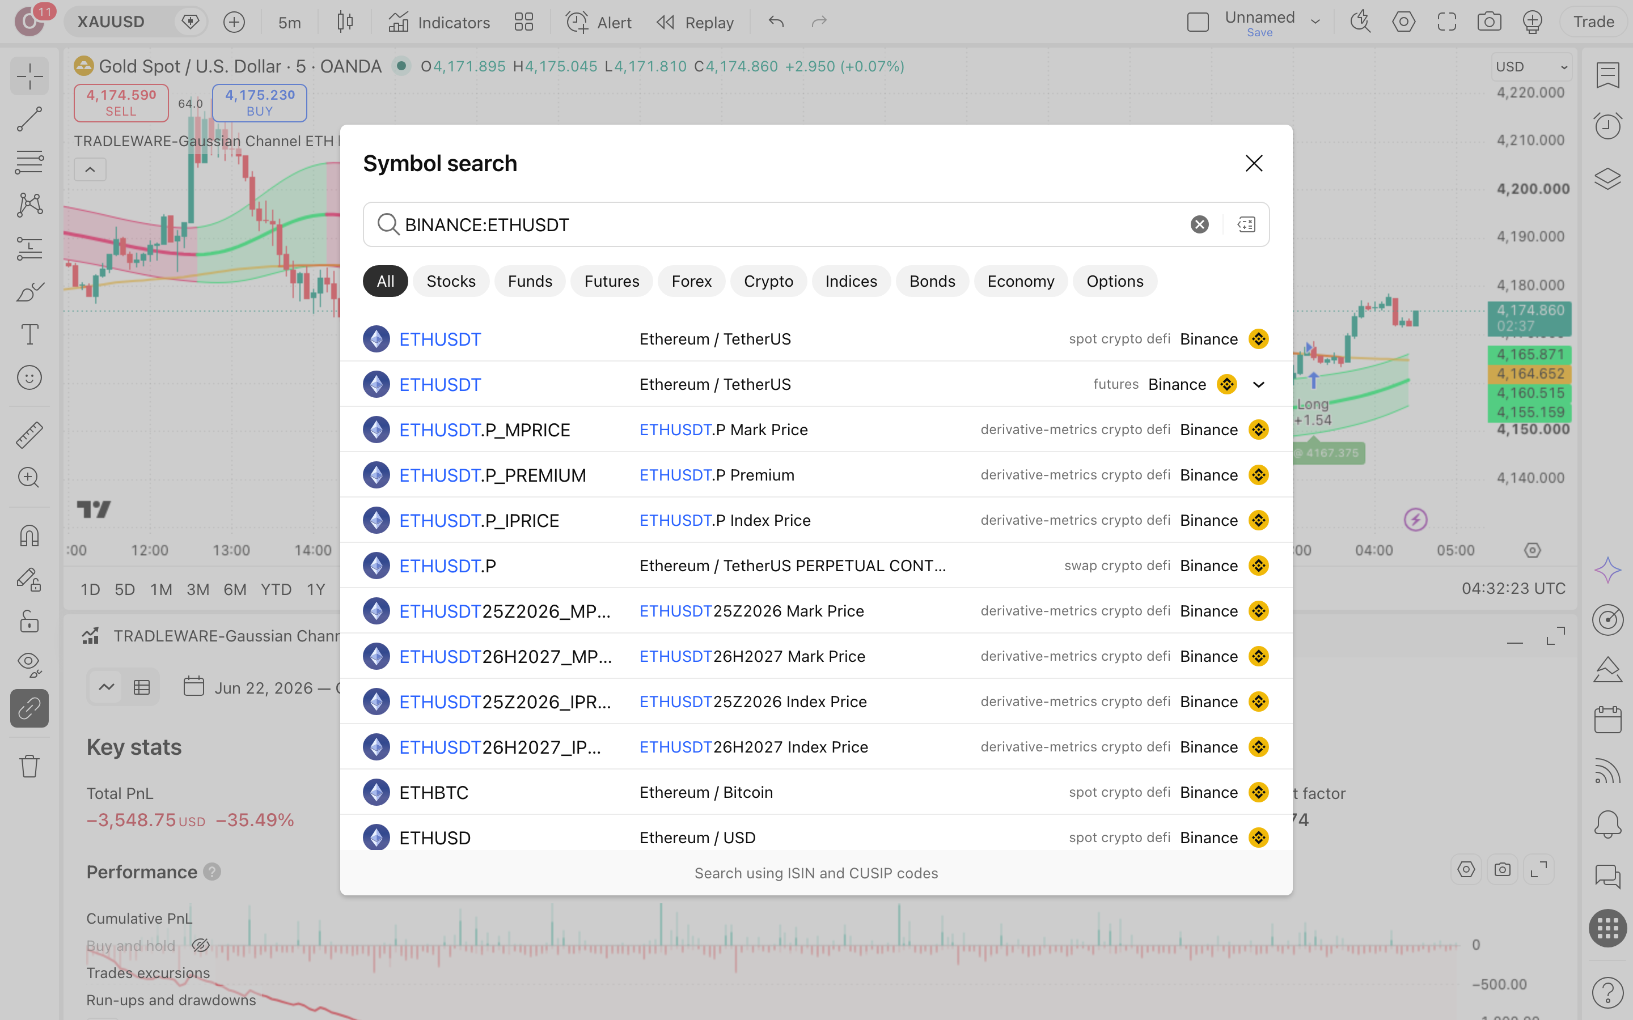
Task: Open notifications bell in right sidebar
Action: point(1607,824)
